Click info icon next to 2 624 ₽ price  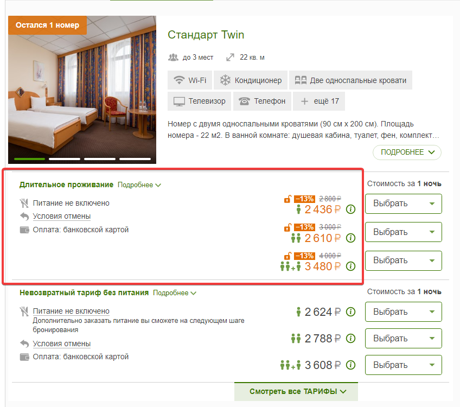pyautogui.click(x=350, y=311)
